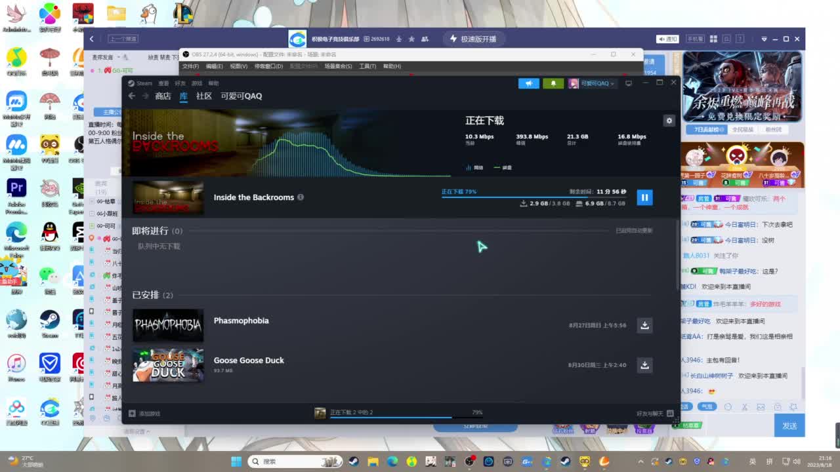Open the Goose Goose Duck game thumbnail

pyautogui.click(x=168, y=365)
